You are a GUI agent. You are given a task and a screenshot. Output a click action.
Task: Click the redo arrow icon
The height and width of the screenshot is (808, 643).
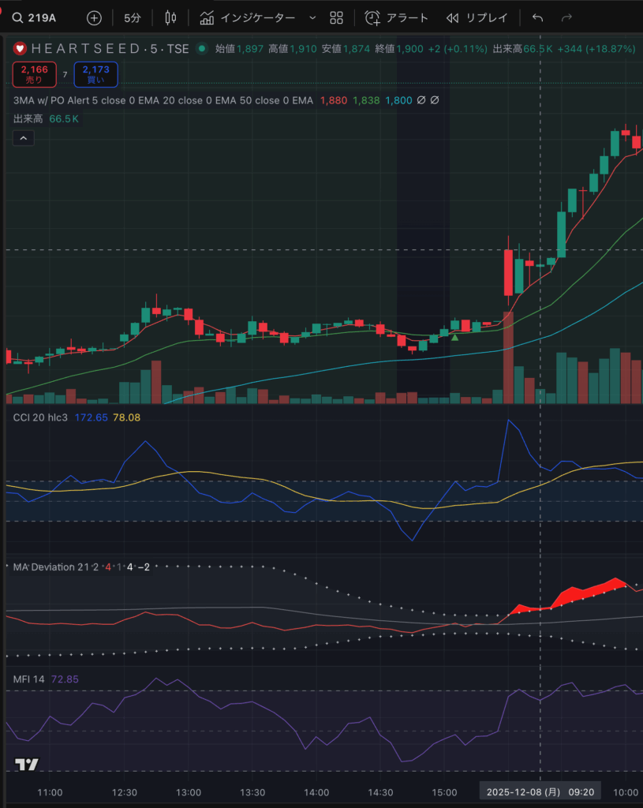pyautogui.click(x=566, y=17)
